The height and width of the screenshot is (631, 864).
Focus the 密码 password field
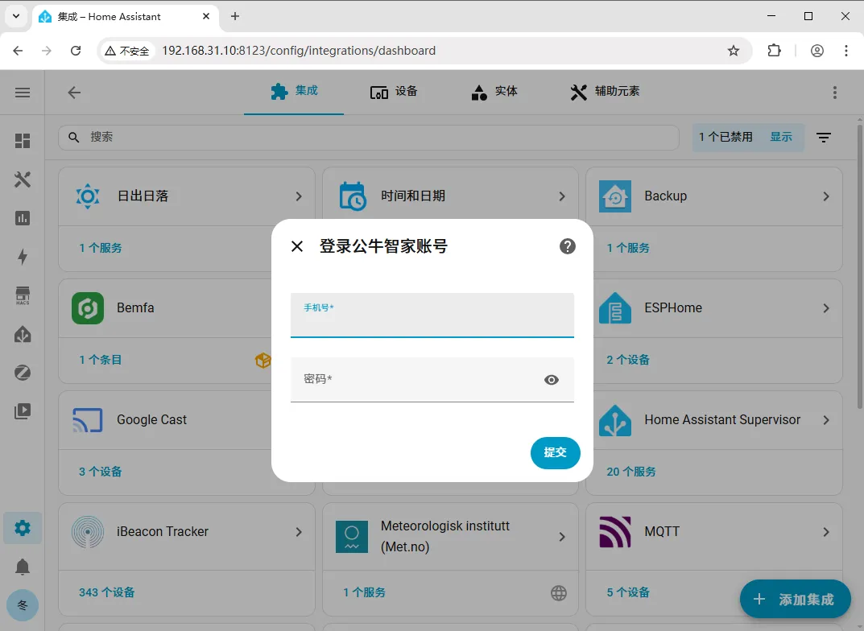(432, 380)
